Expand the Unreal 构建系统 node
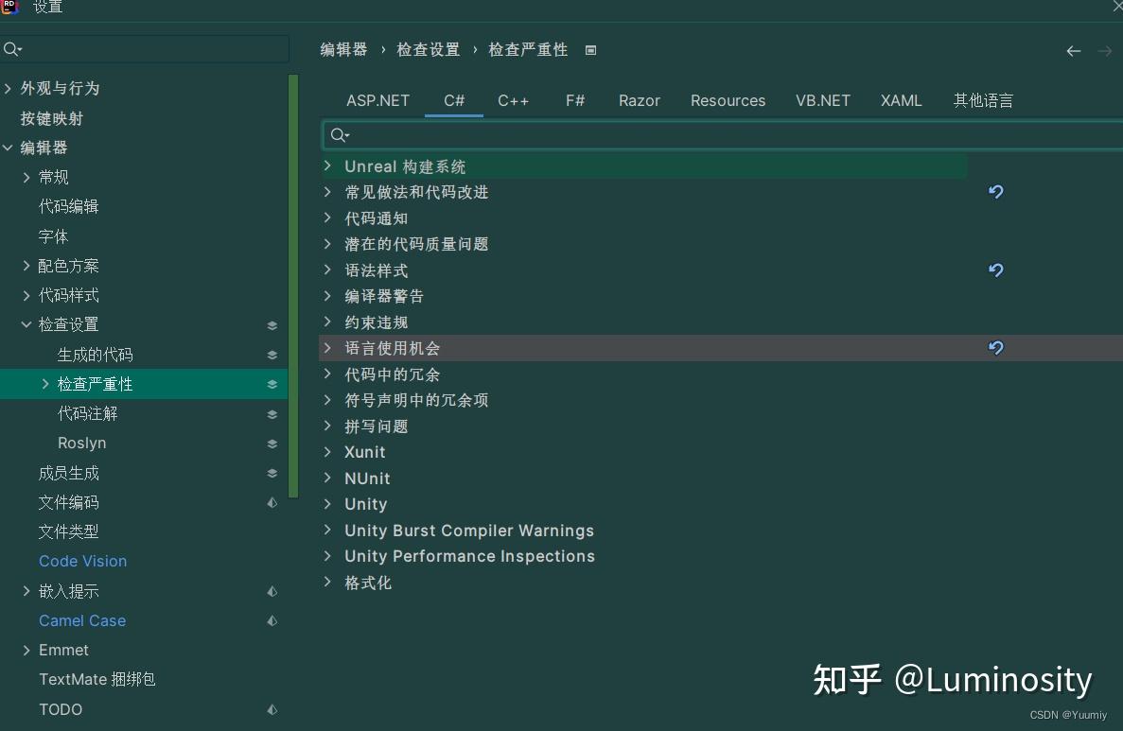This screenshot has height=731, width=1123. pyautogui.click(x=327, y=166)
